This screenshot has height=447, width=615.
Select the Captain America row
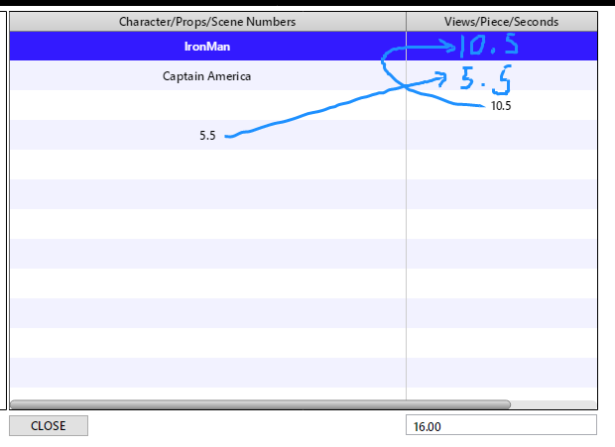point(304,75)
